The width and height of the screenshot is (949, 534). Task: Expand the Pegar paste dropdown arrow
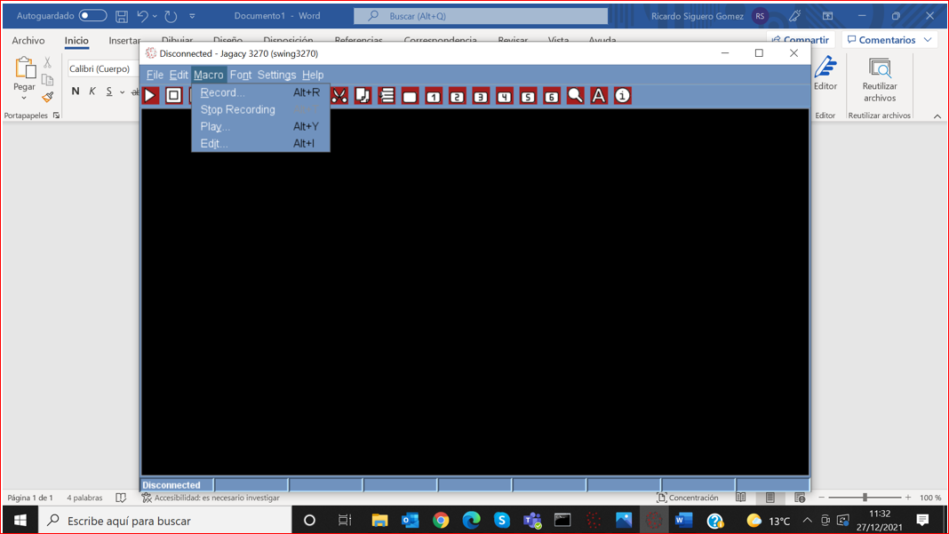click(x=24, y=99)
